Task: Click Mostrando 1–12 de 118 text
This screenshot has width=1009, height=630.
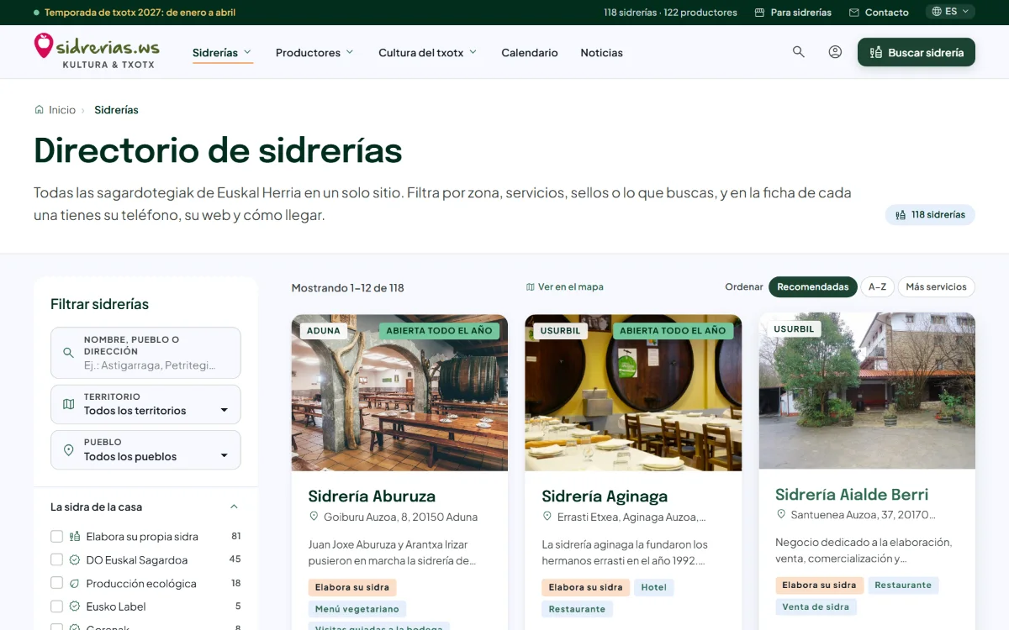Action: tap(348, 287)
